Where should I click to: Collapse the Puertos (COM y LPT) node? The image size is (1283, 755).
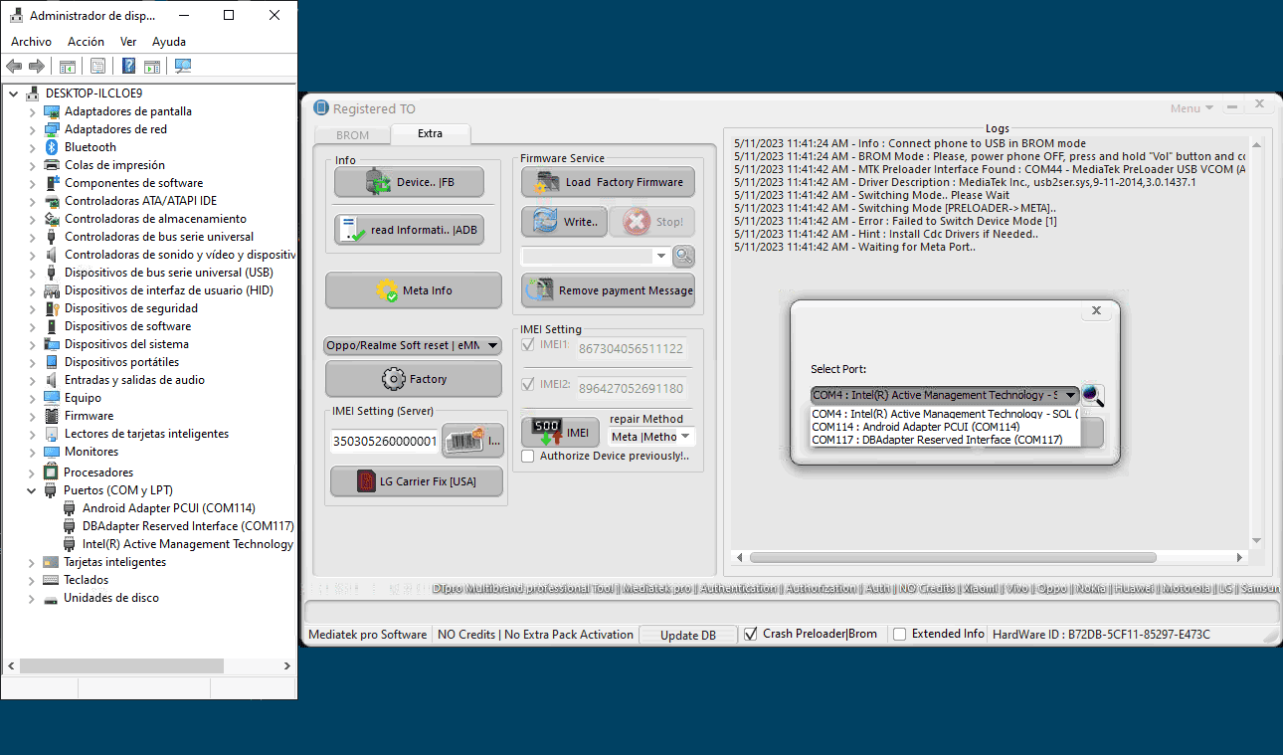(x=32, y=490)
